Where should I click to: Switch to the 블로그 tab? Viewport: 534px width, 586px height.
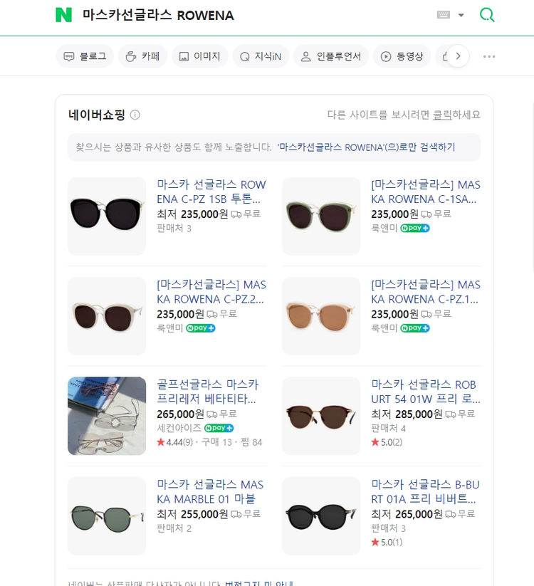click(85, 56)
